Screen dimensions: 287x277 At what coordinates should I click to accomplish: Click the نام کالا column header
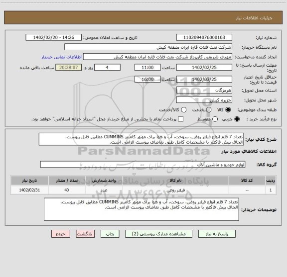175,181
